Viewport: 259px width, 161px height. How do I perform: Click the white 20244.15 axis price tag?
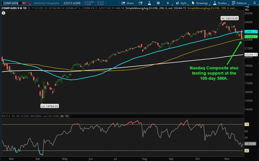(x=251, y=55)
